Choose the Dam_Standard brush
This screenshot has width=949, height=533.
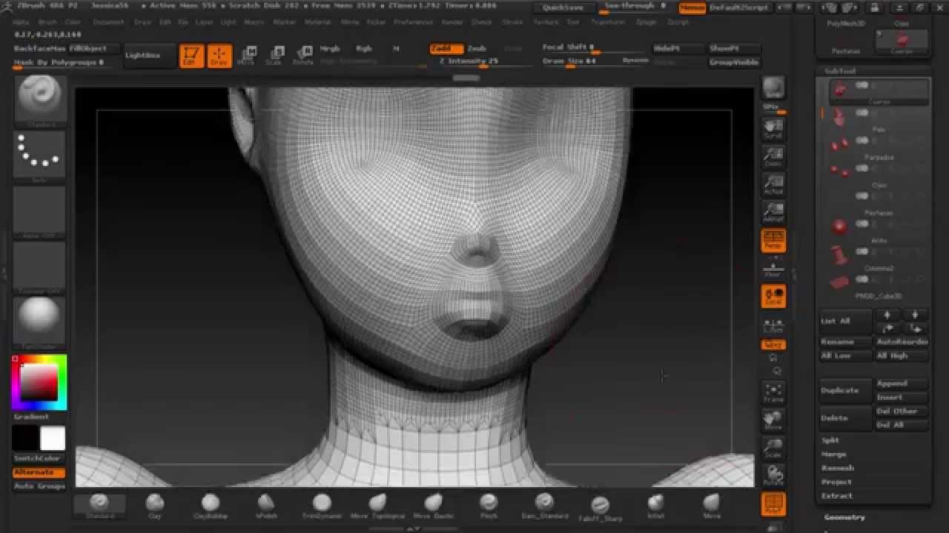click(544, 506)
